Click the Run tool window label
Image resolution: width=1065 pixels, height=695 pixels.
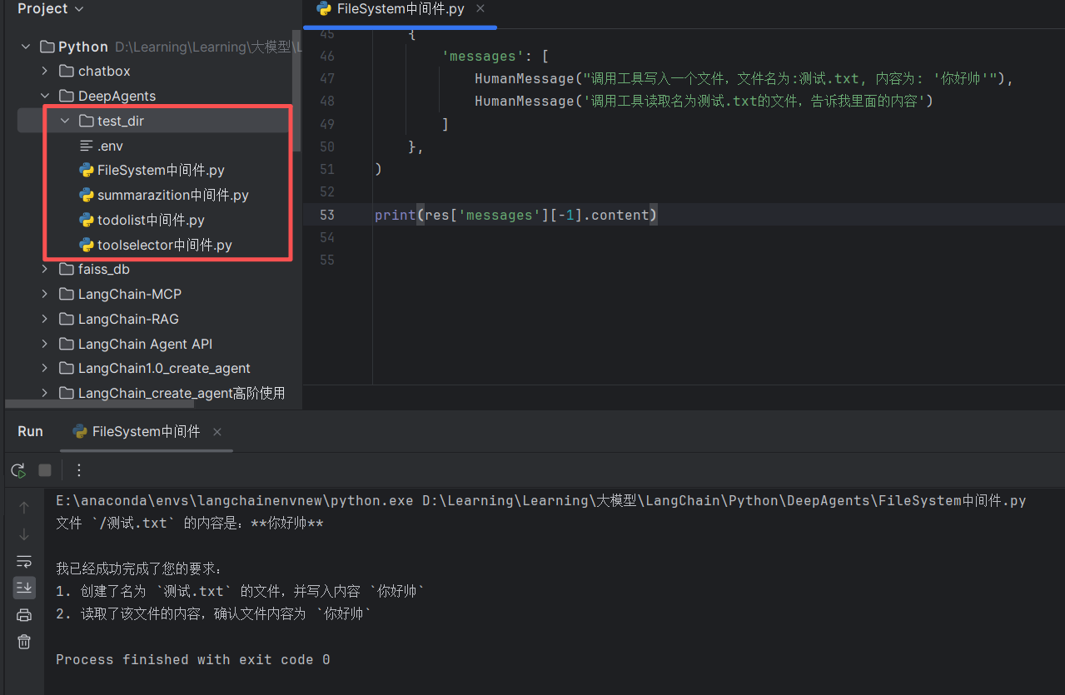click(30, 431)
